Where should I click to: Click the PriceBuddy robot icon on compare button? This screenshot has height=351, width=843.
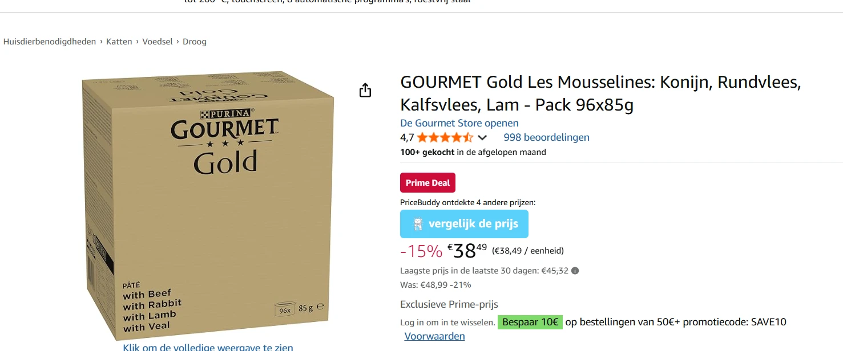pyautogui.click(x=418, y=223)
